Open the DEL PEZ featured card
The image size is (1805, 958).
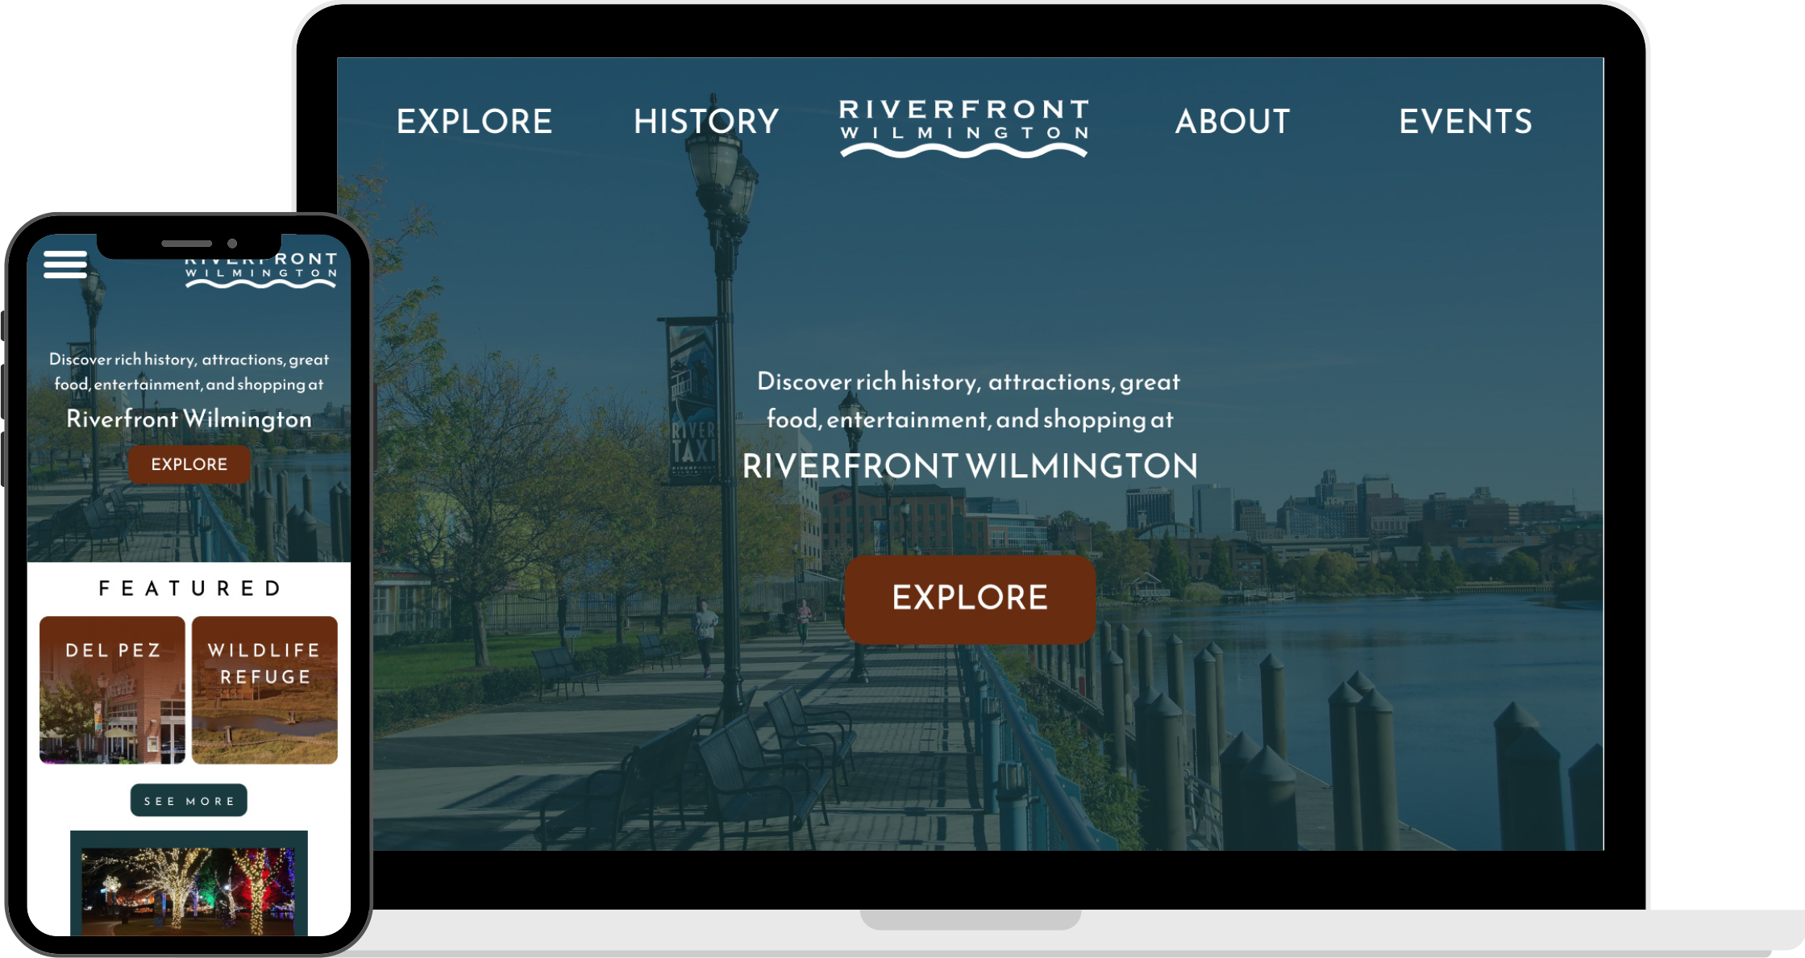[112, 690]
